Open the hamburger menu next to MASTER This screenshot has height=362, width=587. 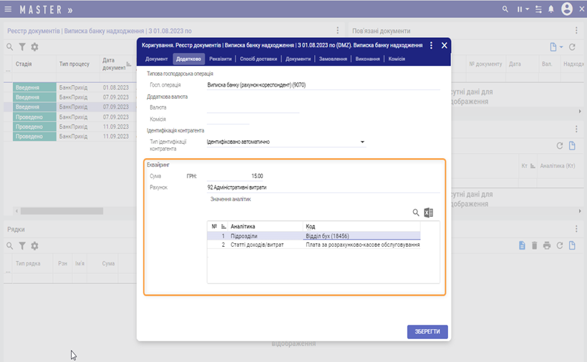tap(8, 10)
